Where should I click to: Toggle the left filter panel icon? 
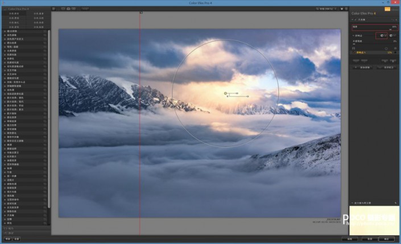click(x=53, y=9)
